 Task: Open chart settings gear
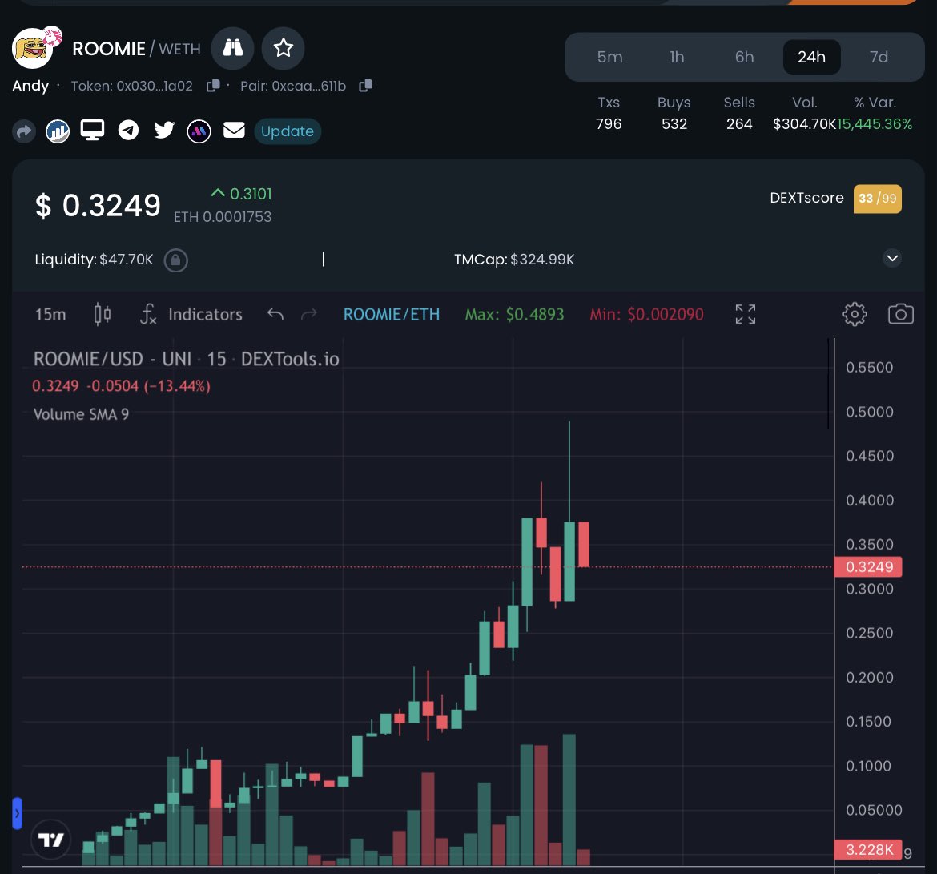(855, 314)
